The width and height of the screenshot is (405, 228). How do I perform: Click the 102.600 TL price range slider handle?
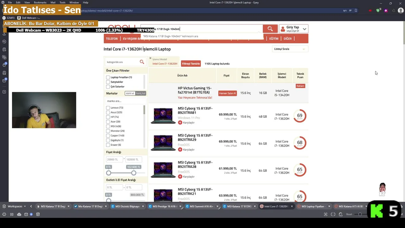point(134,173)
